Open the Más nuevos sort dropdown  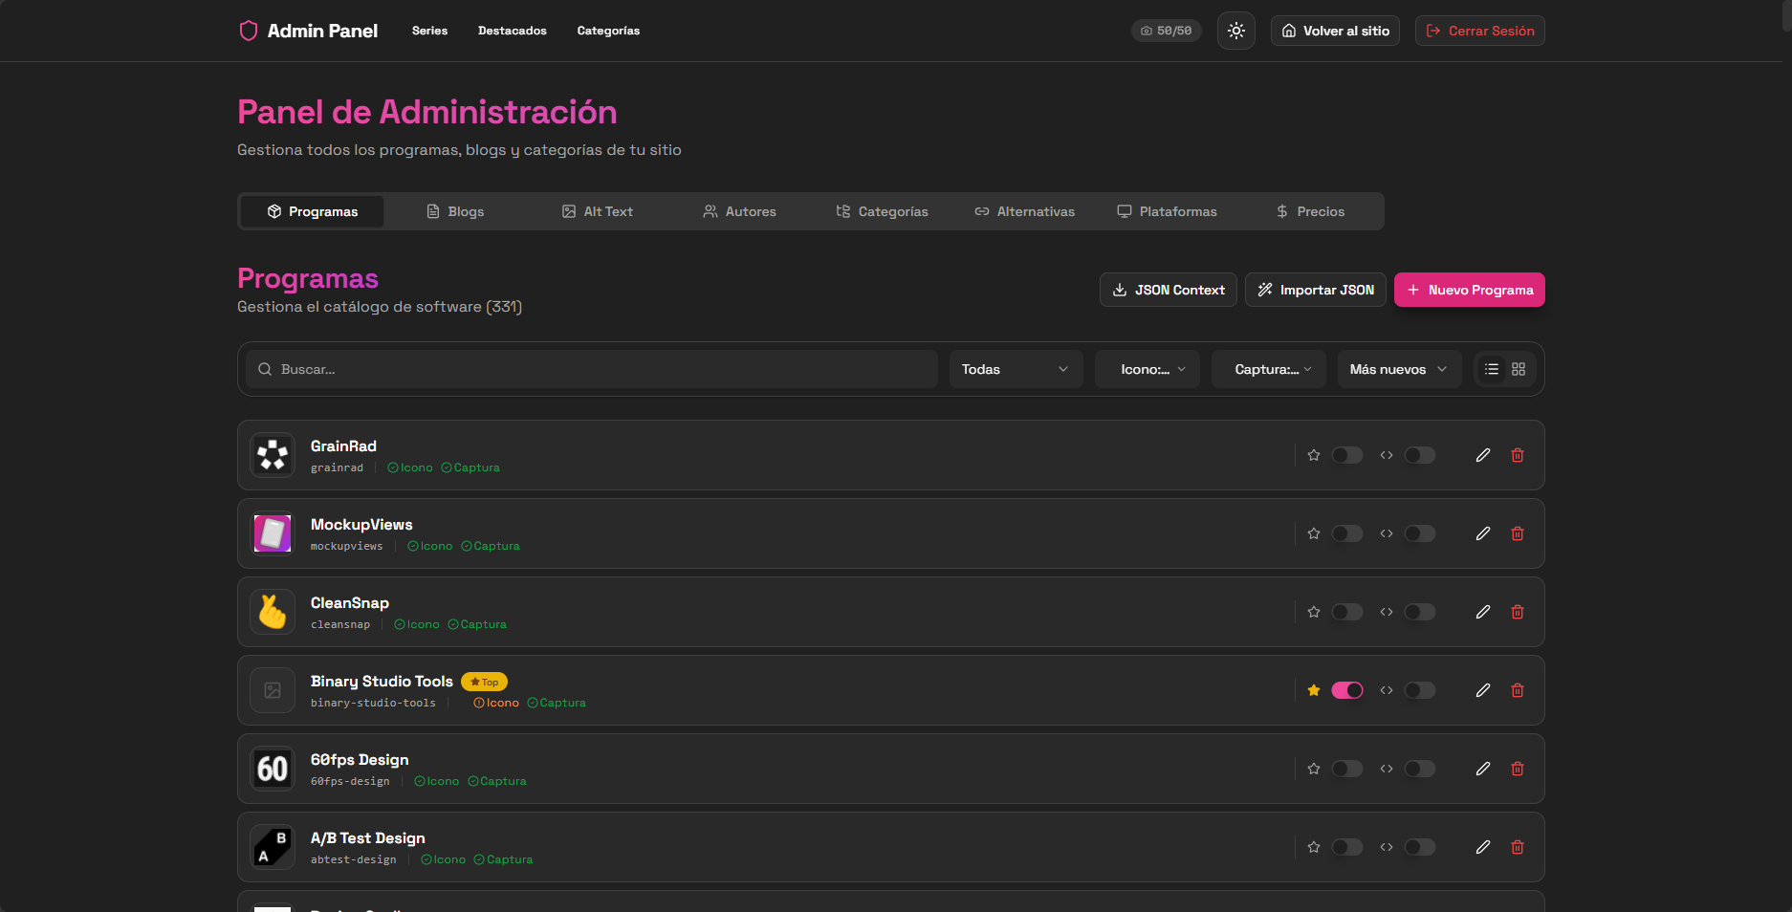pos(1398,368)
